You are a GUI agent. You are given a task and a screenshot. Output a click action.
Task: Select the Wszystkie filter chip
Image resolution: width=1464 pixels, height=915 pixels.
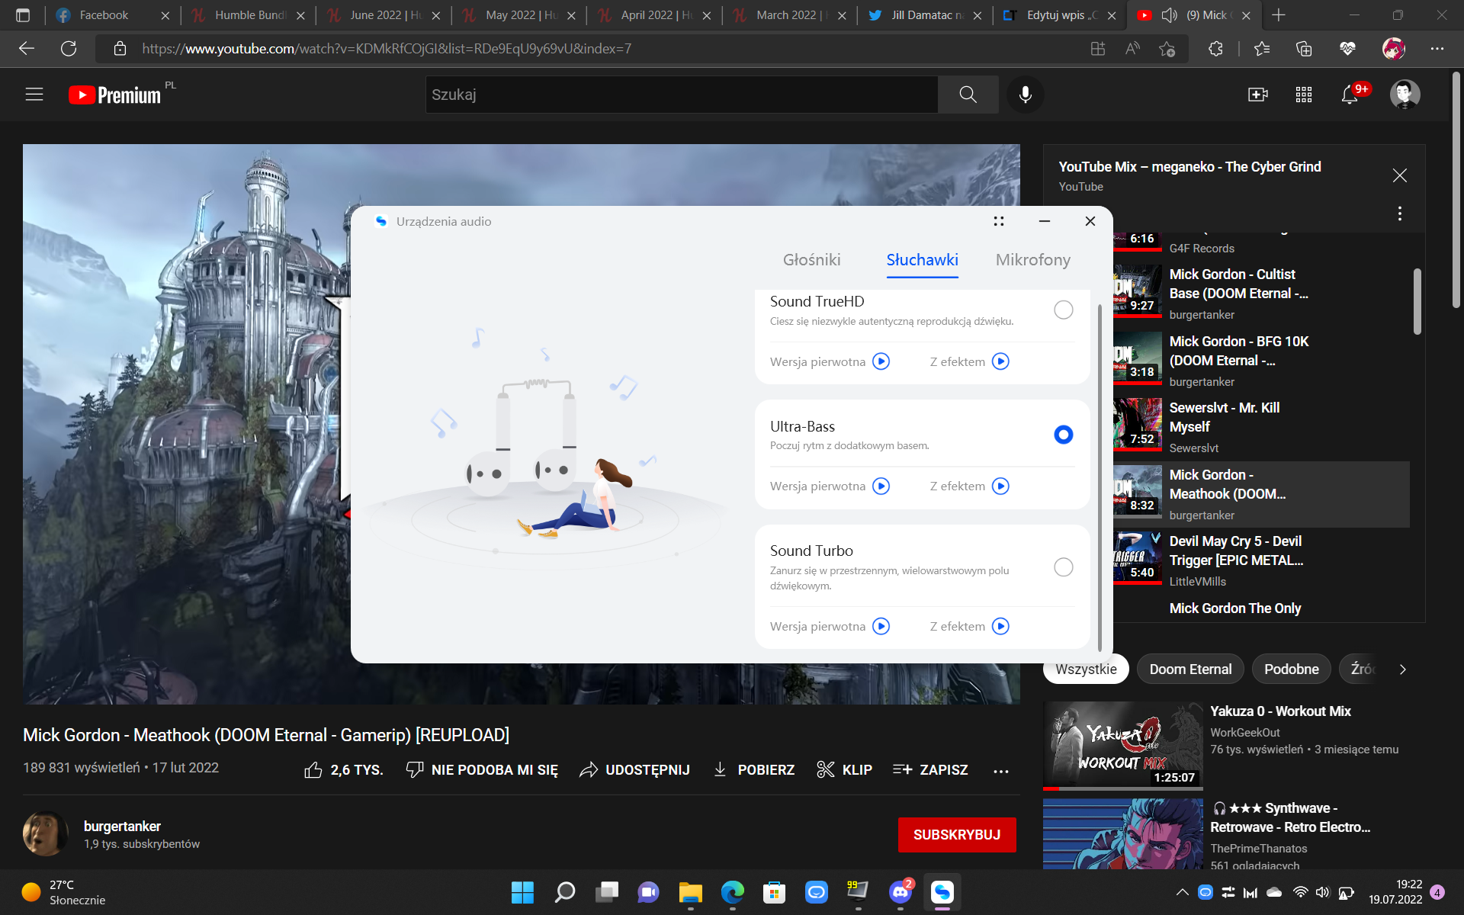[1086, 669]
